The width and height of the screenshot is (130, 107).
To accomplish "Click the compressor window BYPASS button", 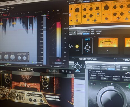I will coord(99,31).
